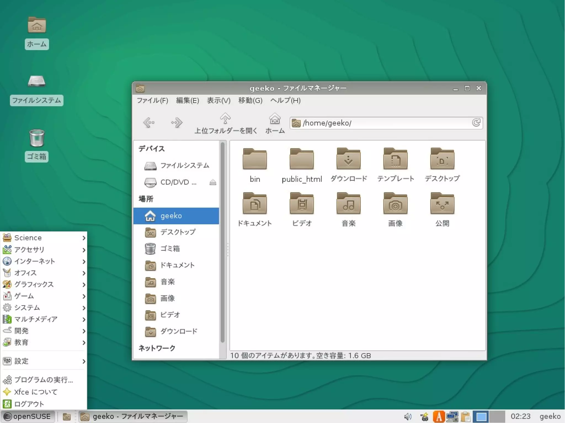
Task: Select the ドキュメント folder in main pane
Action: click(x=255, y=210)
